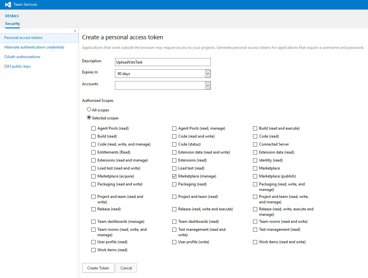Image resolution: width=368 pixels, height=278 pixels.
Task: Select the All scopes radio button
Action: coord(89,109)
